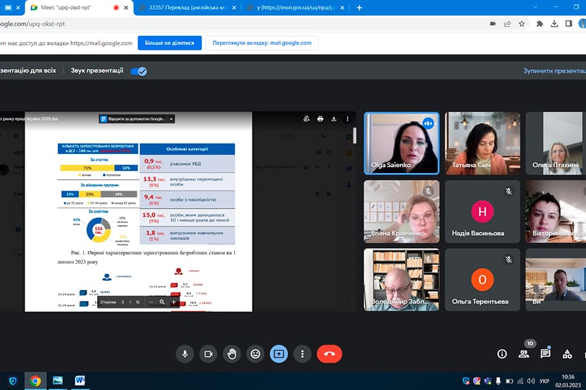Open Word from the Windows taskbar

[x=79, y=381]
